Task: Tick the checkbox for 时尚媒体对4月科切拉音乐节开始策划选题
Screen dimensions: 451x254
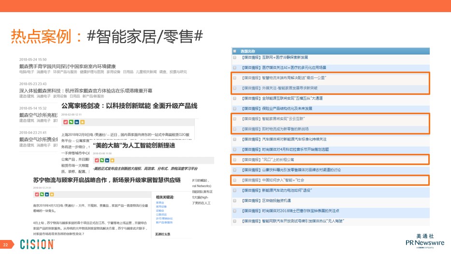Action: (x=235, y=149)
